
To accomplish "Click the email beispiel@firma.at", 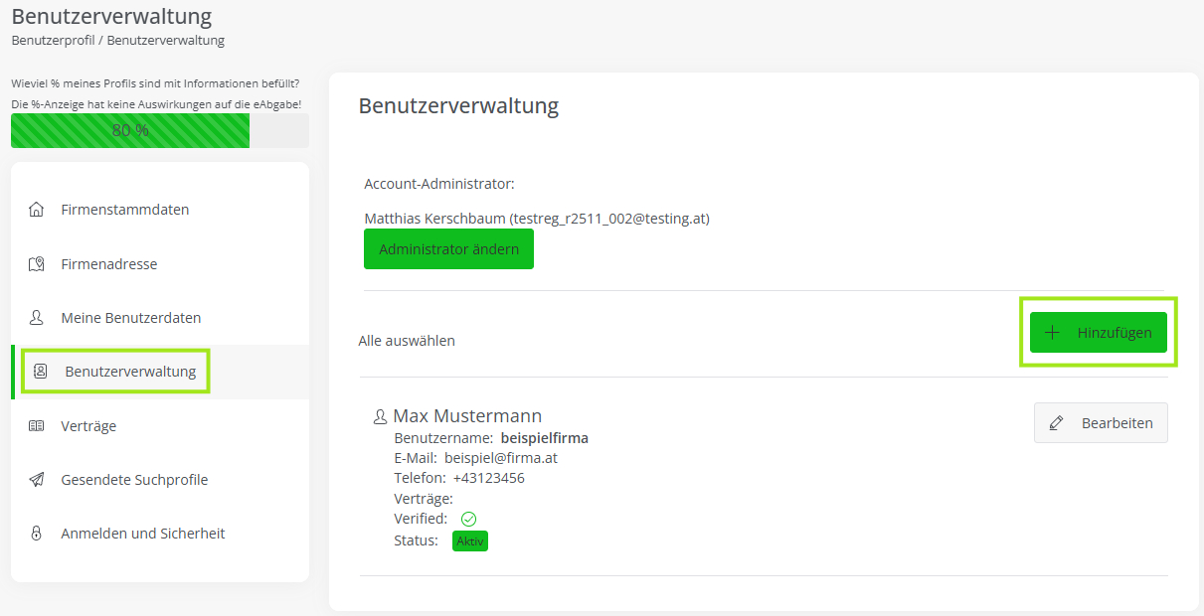I will click(x=500, y=458).
